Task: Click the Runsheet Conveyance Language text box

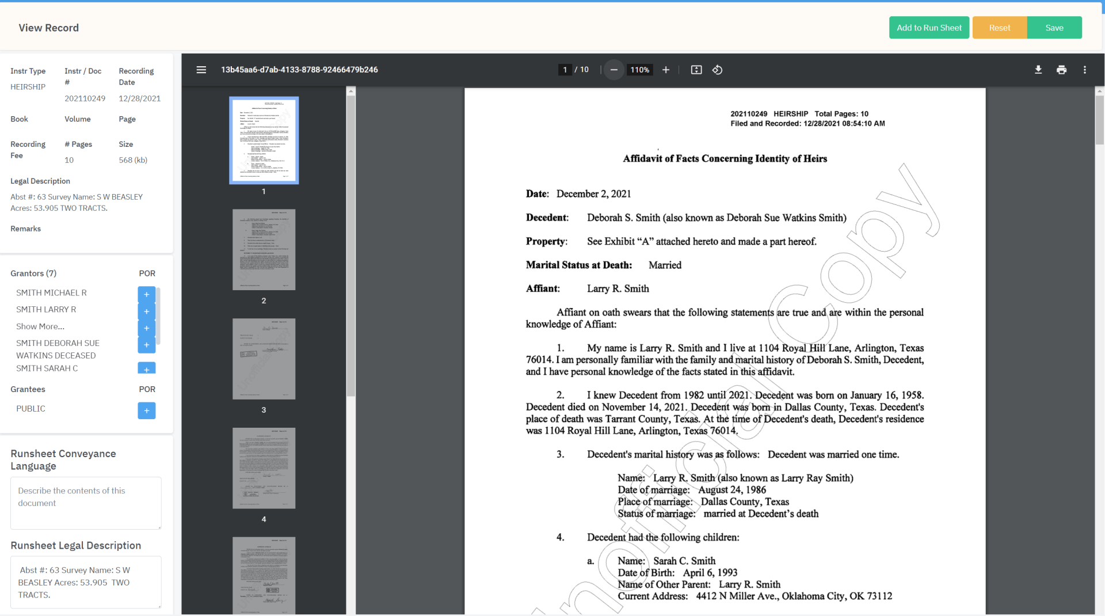Action: (86, 503)
